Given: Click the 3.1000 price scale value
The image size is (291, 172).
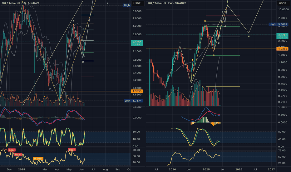Looking at the screenshot, I should tap(137, 51).
